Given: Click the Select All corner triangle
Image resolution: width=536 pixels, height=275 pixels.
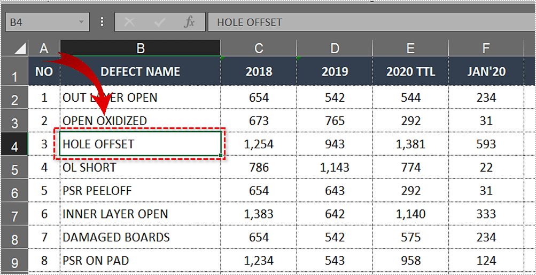Looking at the screenshot, I should [20, 48].
